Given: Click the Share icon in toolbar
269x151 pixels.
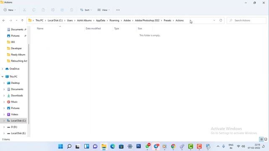Looking at the screenshot, I should tap(62, 10).
